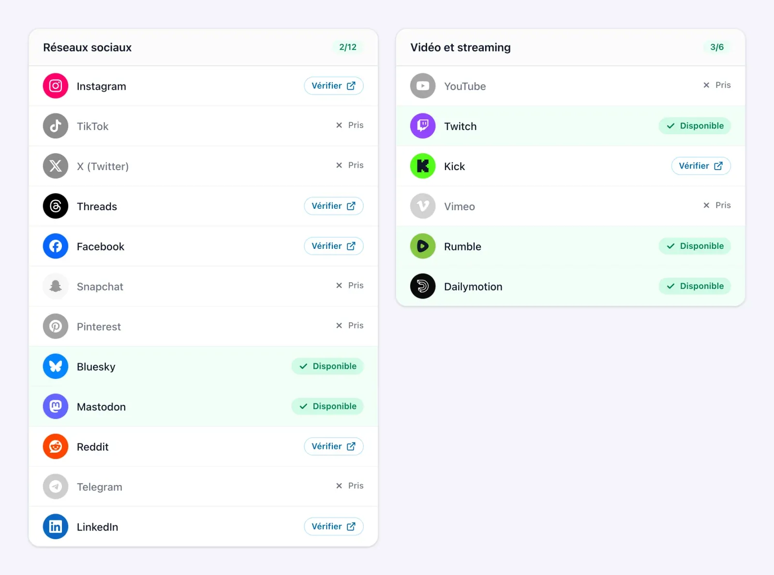Open Vérifier link for Kick
This screenshot has width=774, height=575.
click(x=701, y=166)
